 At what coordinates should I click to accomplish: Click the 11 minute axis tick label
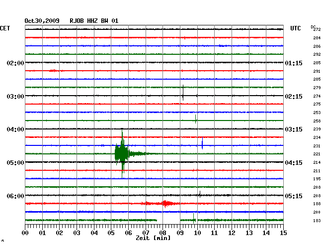coord(215,233)
